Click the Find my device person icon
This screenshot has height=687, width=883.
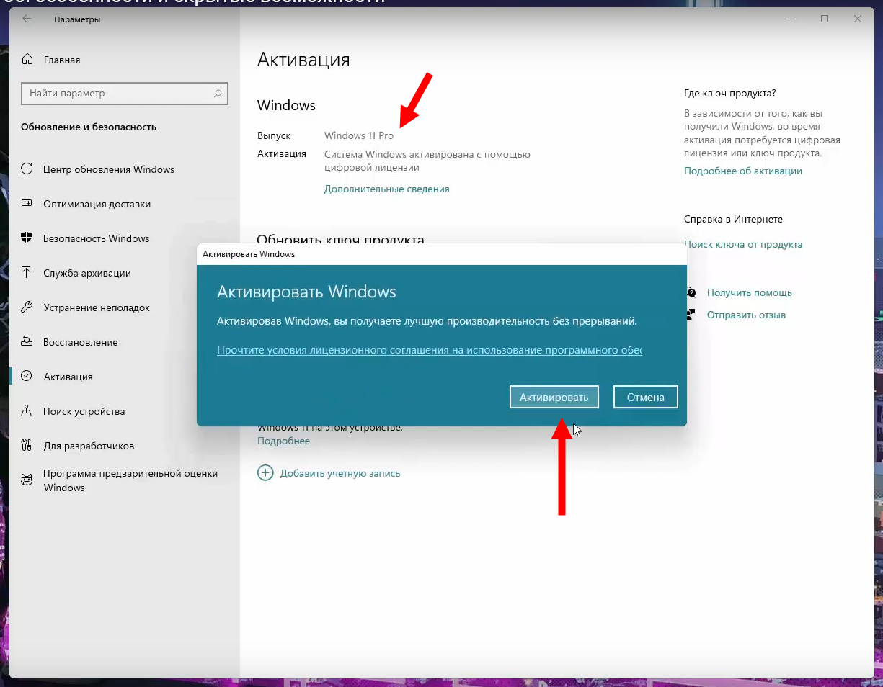tap(27, 411)
